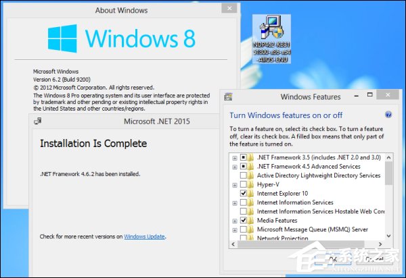Click the features list scrollbar up arrow
Viewport: 406px width, 278px height.
(388, 157)
